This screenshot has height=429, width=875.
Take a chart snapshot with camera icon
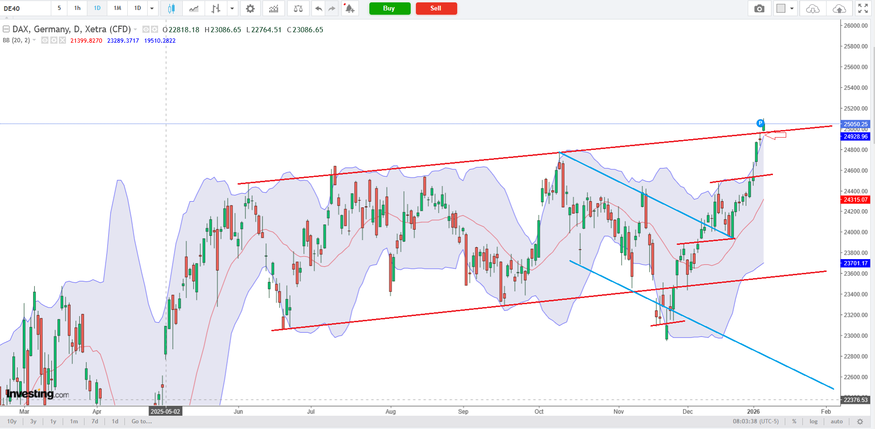(x=759, y=9)
